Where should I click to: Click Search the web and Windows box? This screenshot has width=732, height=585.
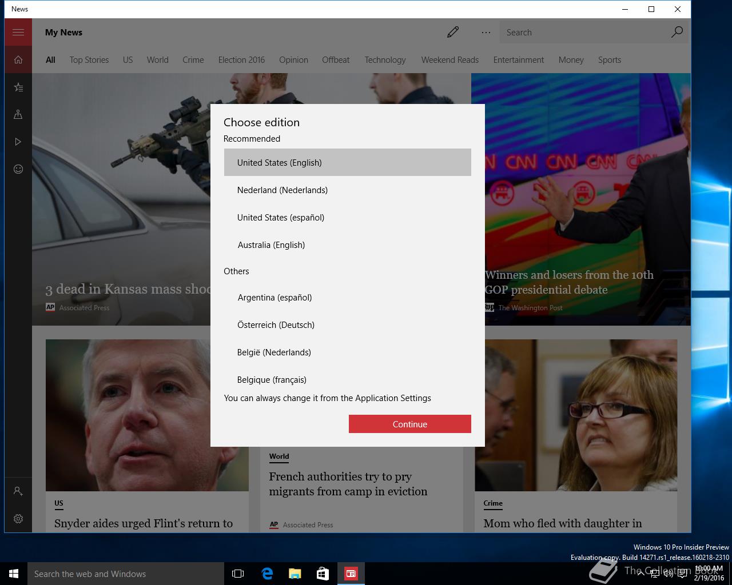click(126, 574)
